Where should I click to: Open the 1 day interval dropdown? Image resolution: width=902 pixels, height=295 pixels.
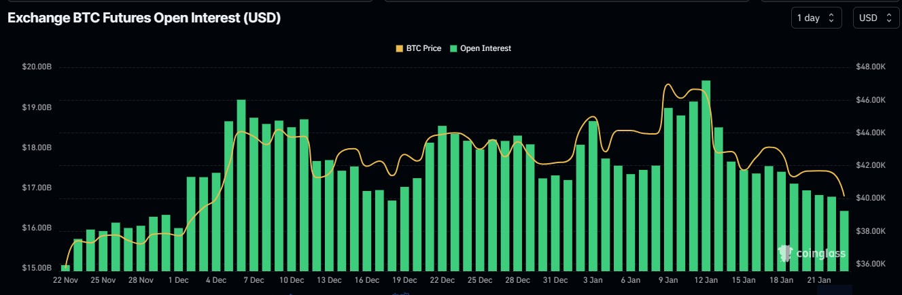tap(816, 18)
